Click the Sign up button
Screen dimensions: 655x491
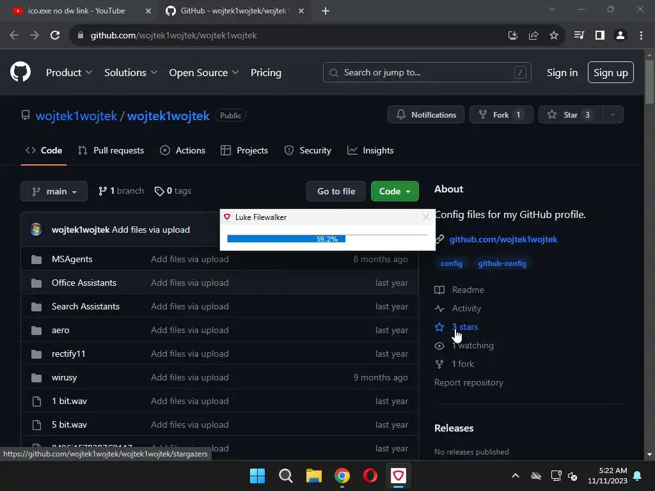pos(611,73)
